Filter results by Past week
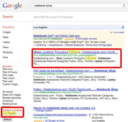This screenshot has height=122, width=128. coord(8,75)
